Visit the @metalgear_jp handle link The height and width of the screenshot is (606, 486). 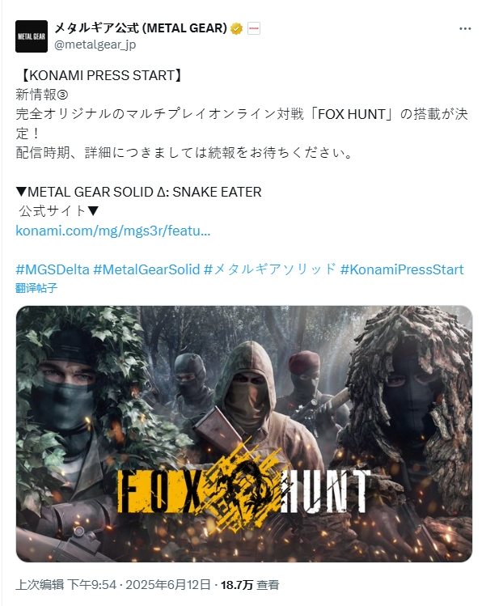click(x=95, y=44)
